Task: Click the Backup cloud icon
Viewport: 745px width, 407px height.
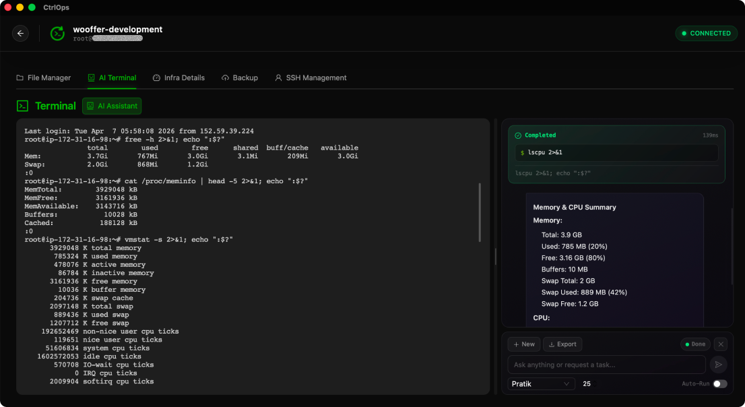Action: point(223,77)
